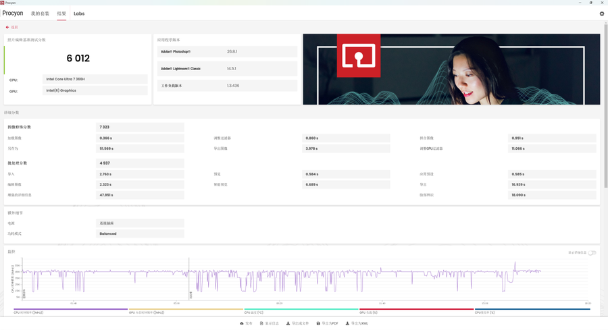Click the export as PDF icon
This screenshot has height=330, width=608.
pos(318,323)
